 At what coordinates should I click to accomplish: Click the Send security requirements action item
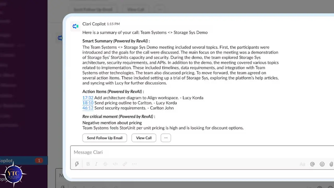coord(134,108)
